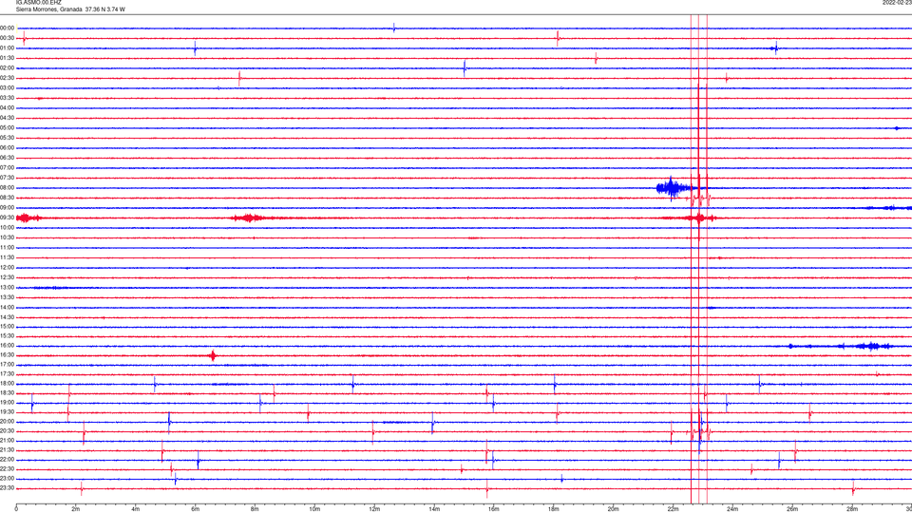912x513 pixels.
Task: Click the 2m tick label on the minute axis
Action: coord(76,509)
